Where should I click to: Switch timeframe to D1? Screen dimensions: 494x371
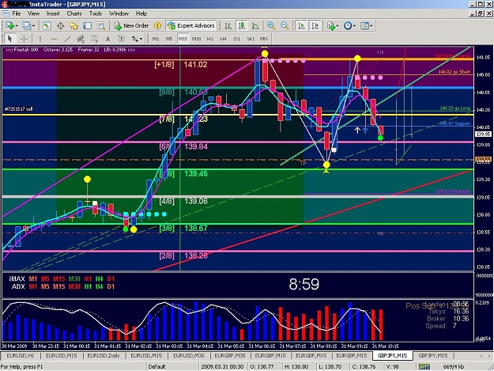(237, 39)
